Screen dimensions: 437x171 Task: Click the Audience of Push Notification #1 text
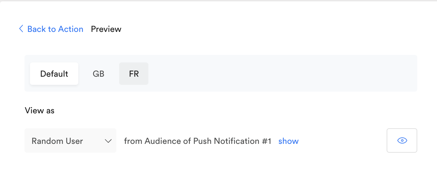pyautogui.click(x=208, y=141)
